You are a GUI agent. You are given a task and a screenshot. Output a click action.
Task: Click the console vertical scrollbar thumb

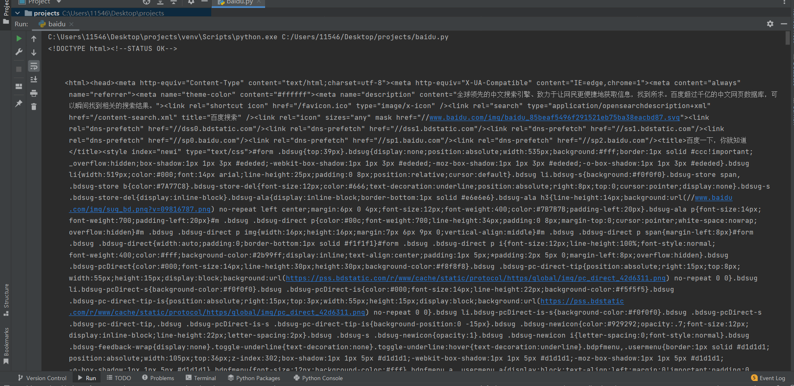tap(788, 38)
